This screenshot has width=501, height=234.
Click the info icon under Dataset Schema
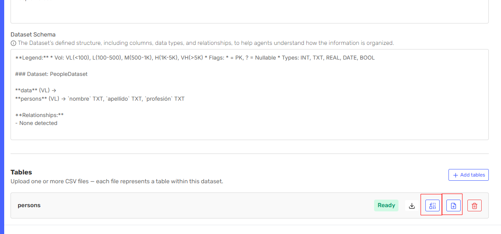(x=13, y=43)
